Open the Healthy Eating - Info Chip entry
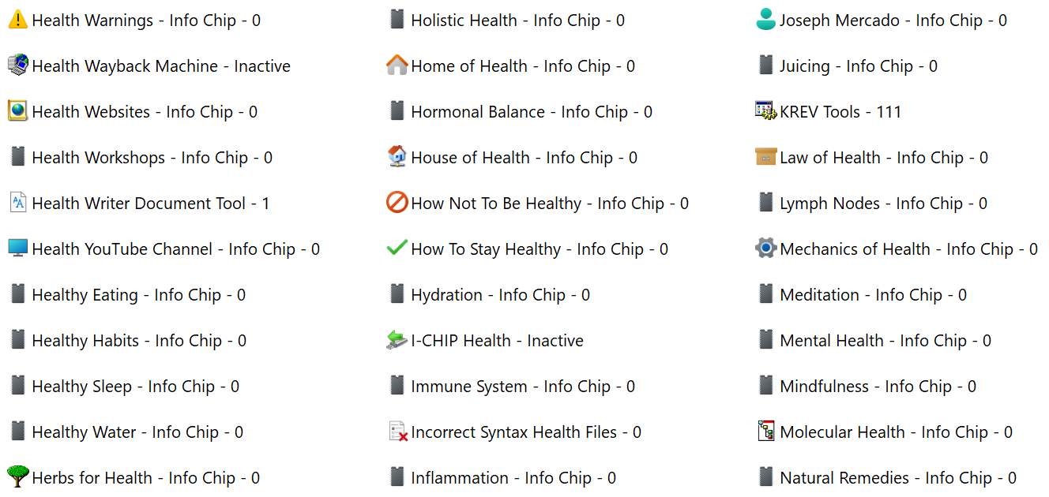The image size is (1049, 497). pos(138,295)
